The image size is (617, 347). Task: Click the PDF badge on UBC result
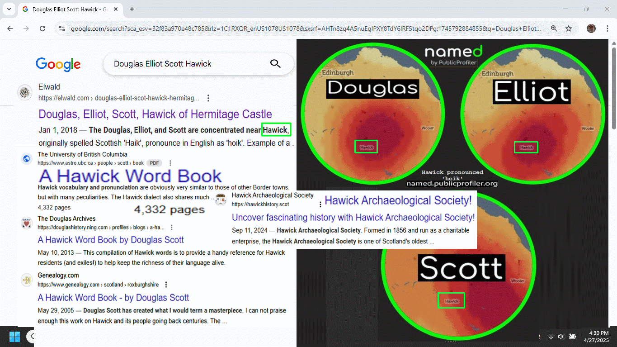coord(154,163)
